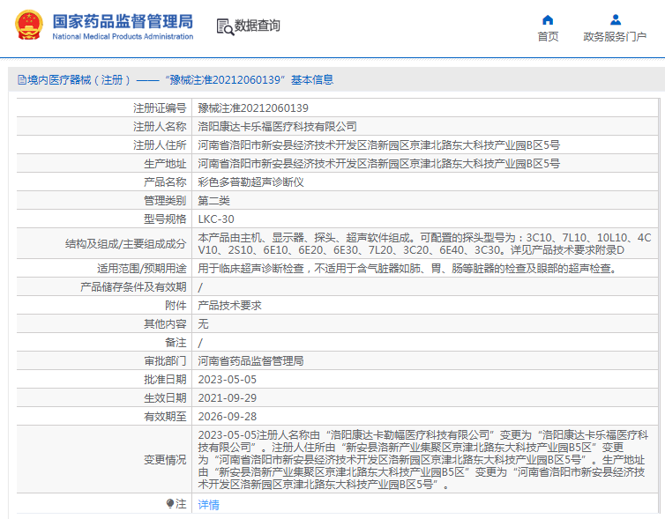This screenshot has height=519, width=665.
Task: Click the 产品技术要求 value
Action: click(230, 306)
